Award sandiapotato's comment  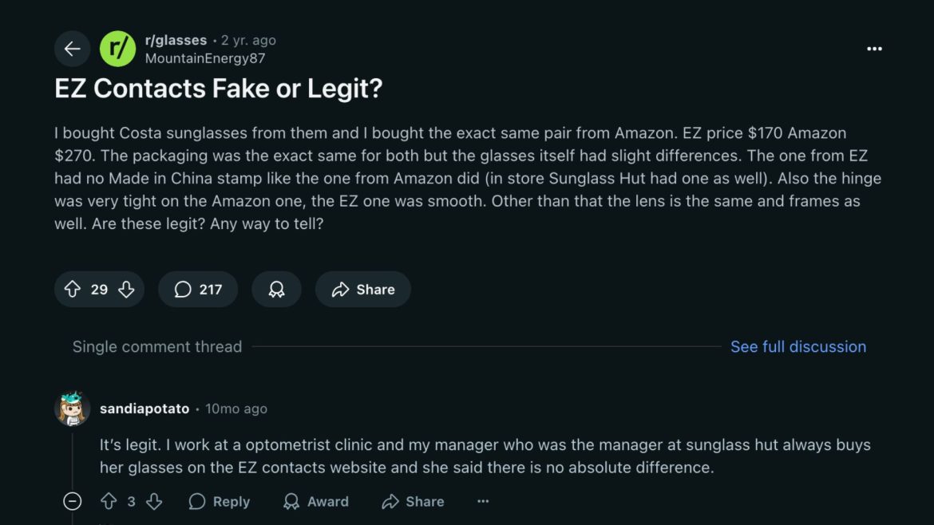pos(316,502)
